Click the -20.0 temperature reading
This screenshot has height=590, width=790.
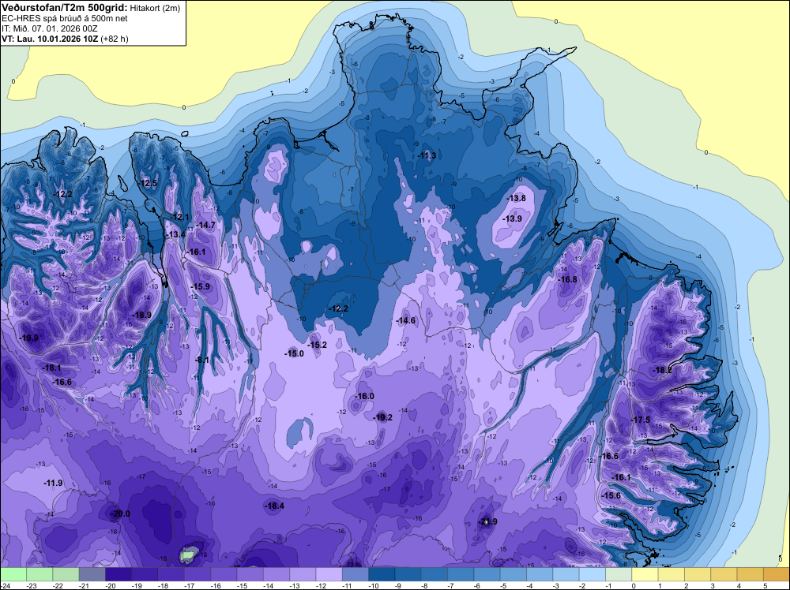[120, 513]
